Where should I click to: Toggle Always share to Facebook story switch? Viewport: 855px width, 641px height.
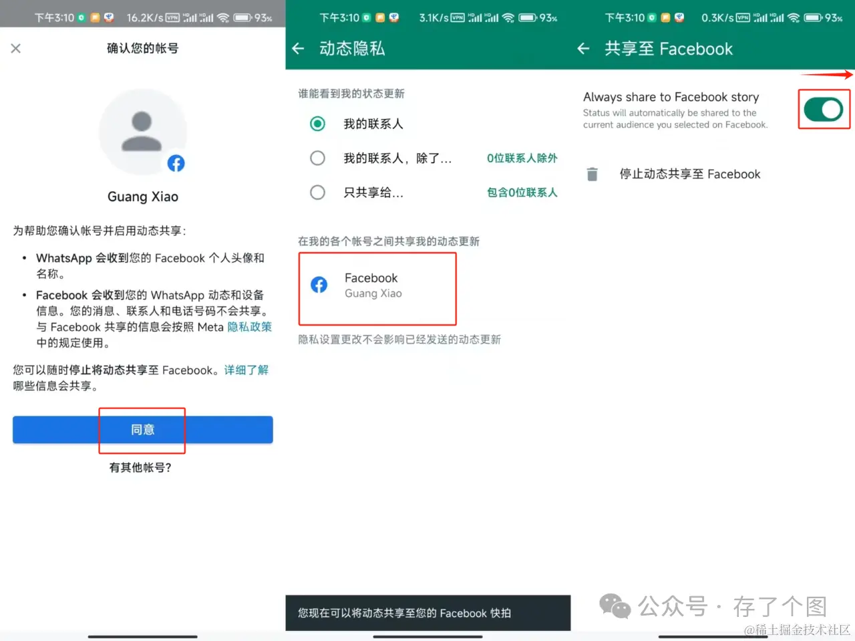[x=823, y=110]
